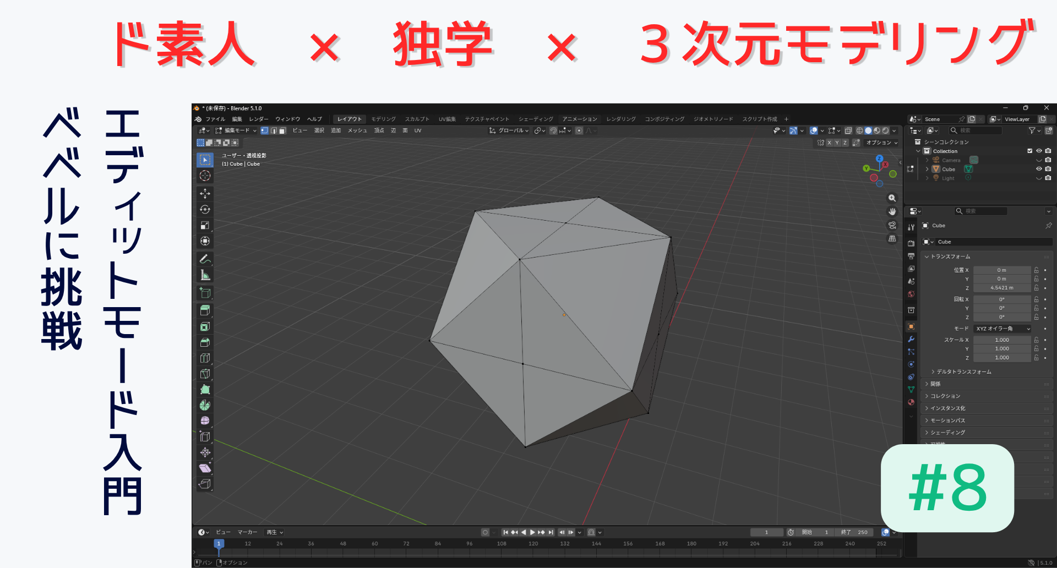
Task: Open the Mesh menu
Action: tap(357, 130)
